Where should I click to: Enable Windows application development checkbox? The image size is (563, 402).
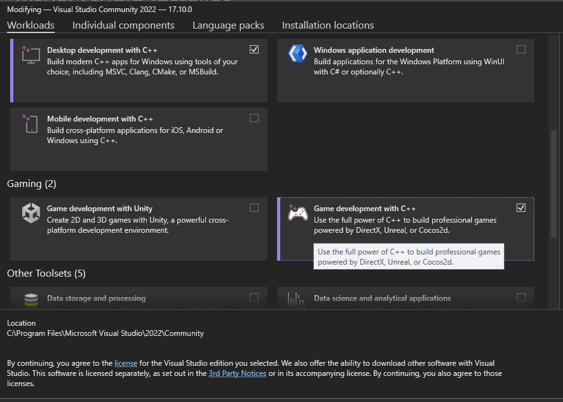521,50
